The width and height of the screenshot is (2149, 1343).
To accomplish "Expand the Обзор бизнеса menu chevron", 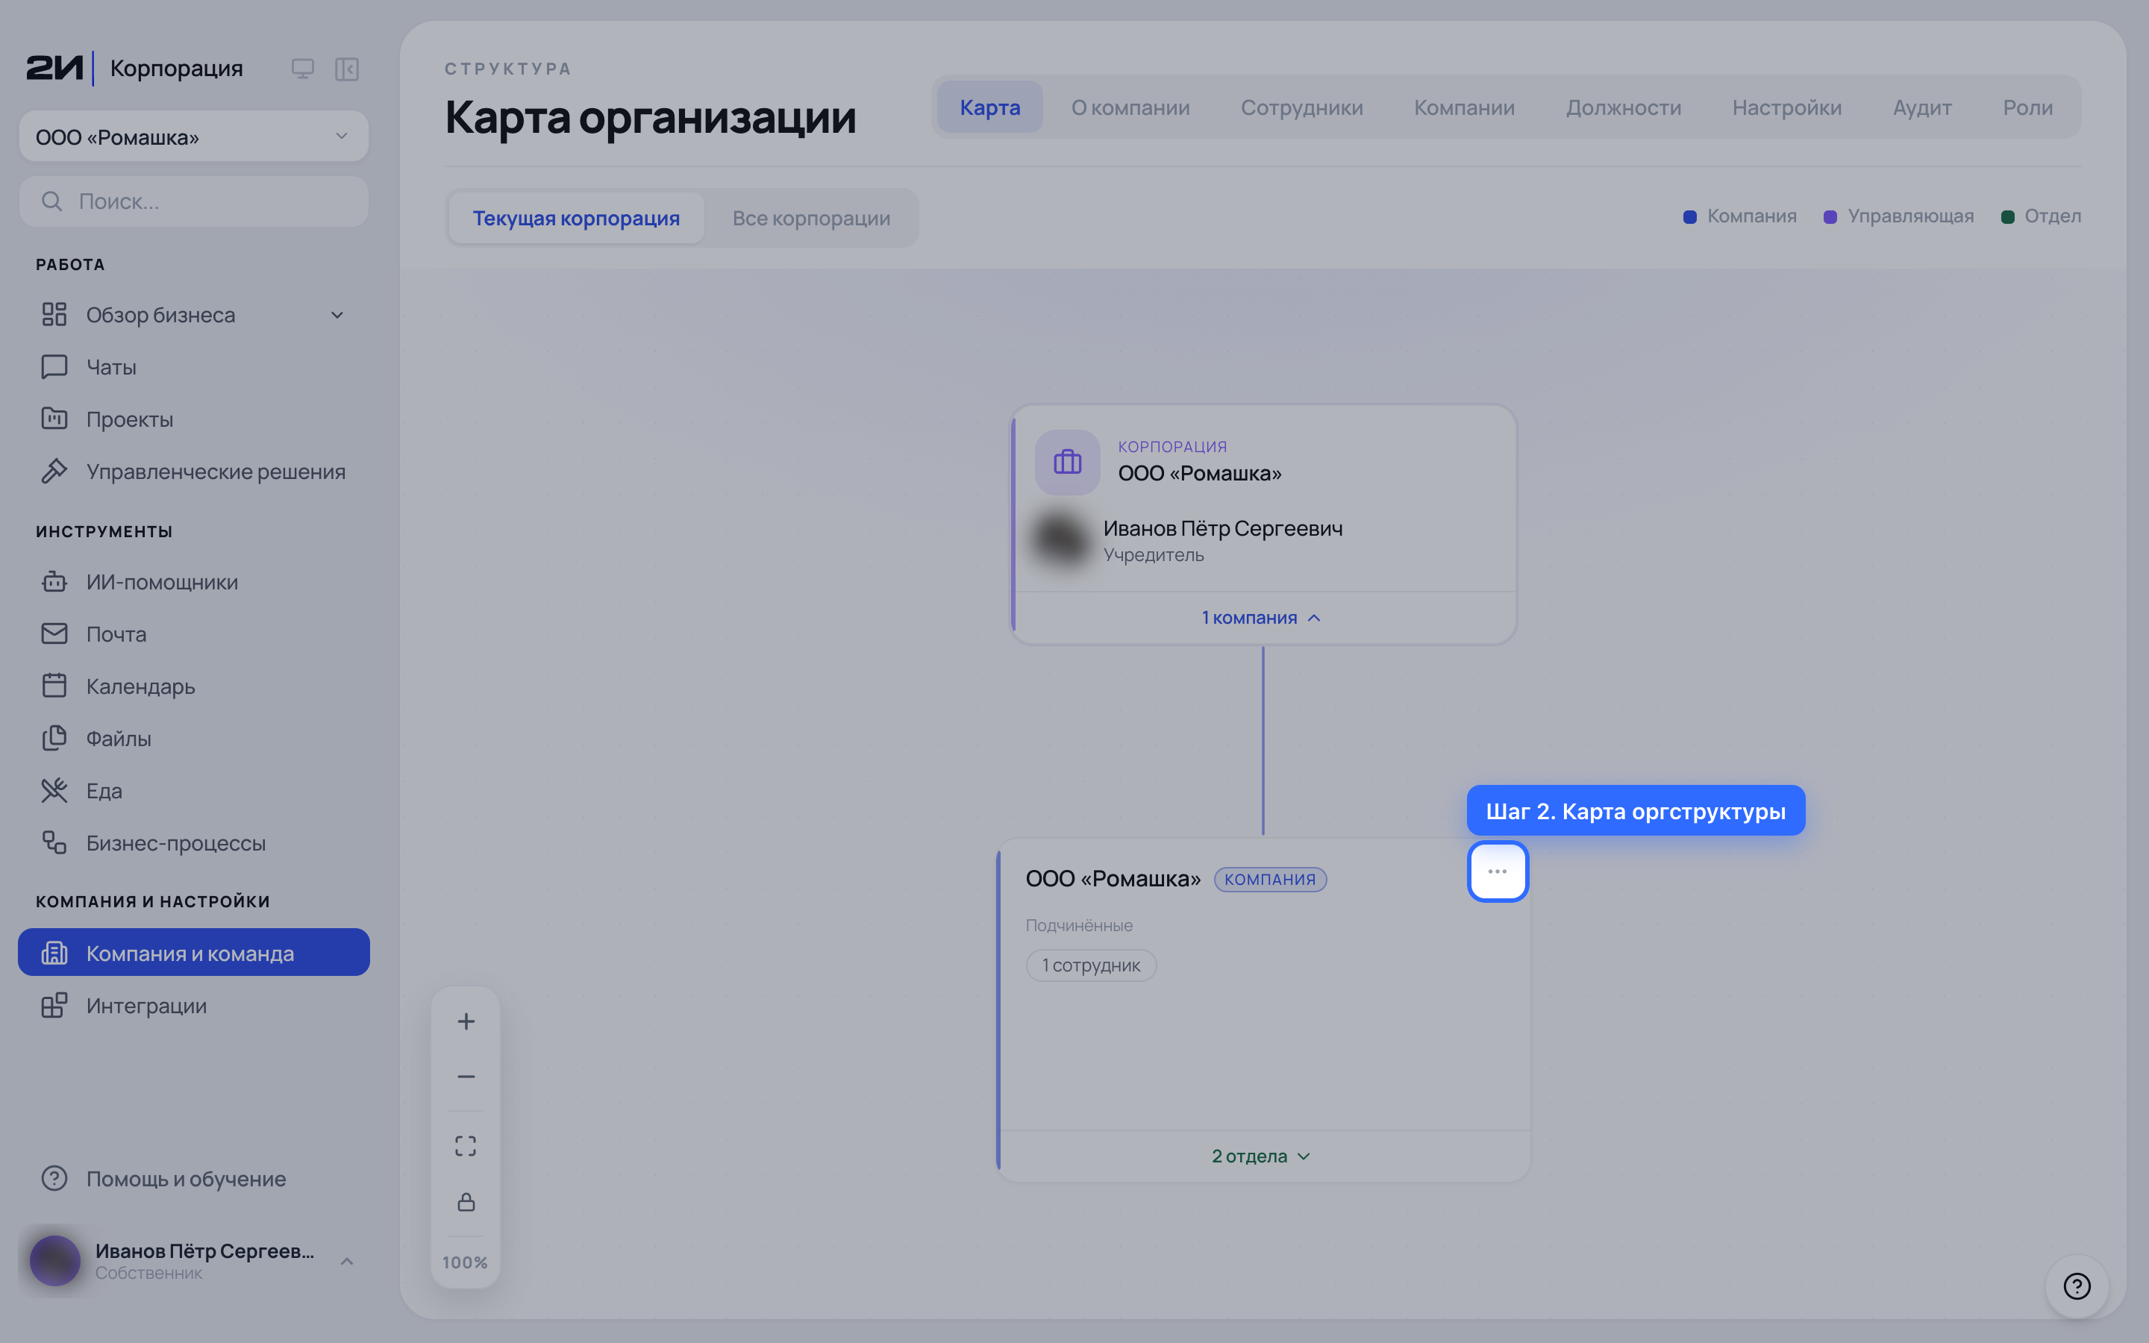I will tap(337, 316).
